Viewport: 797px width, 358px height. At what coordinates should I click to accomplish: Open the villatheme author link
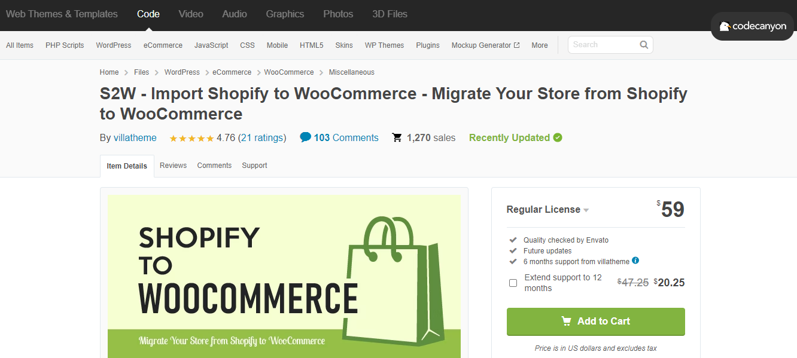135,138
